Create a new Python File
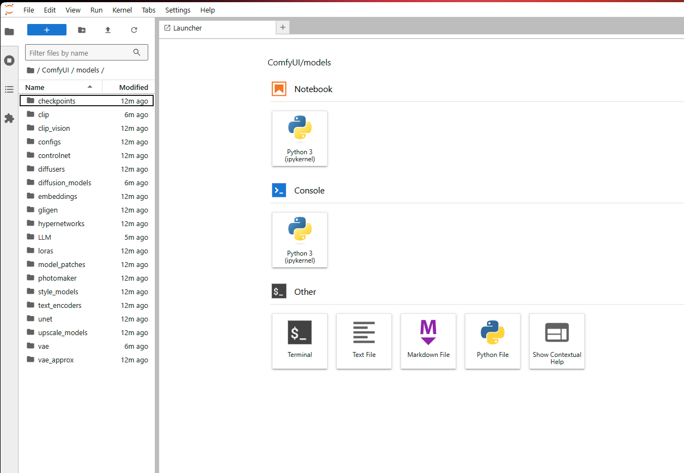 click(493, 341)
